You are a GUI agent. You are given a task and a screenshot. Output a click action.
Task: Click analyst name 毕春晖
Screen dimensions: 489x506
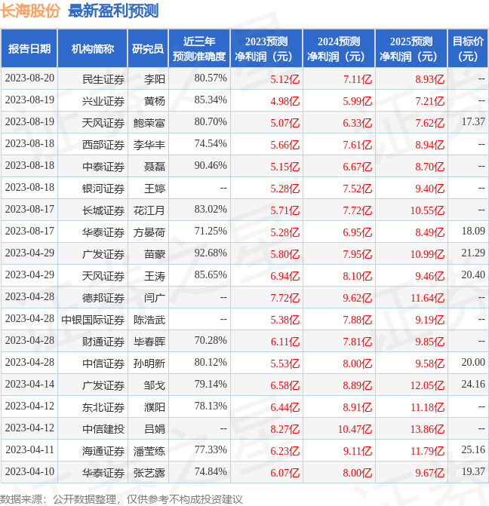149,342
